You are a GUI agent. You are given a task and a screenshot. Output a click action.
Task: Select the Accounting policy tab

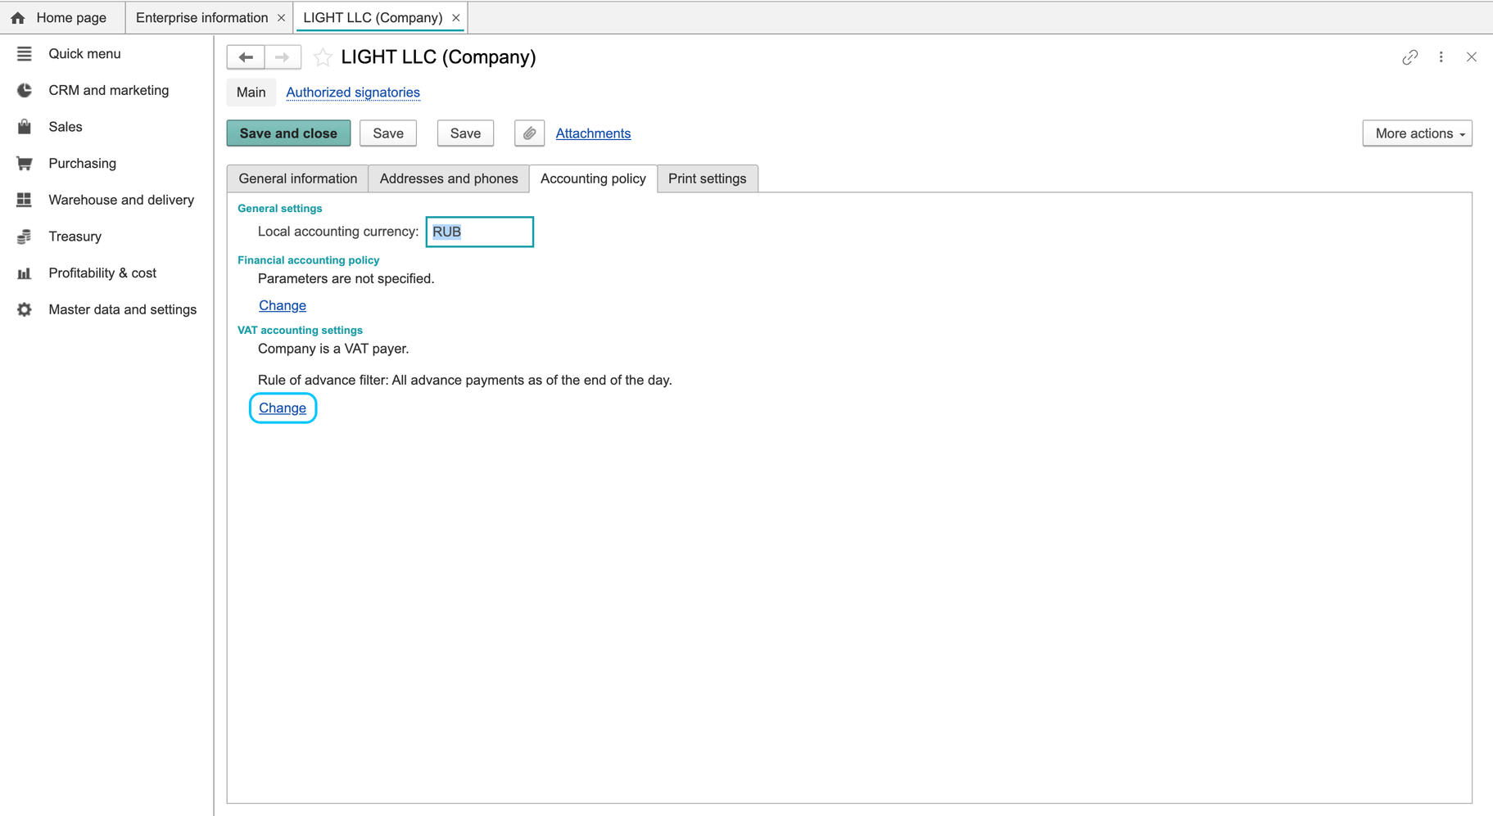point(593,178)
